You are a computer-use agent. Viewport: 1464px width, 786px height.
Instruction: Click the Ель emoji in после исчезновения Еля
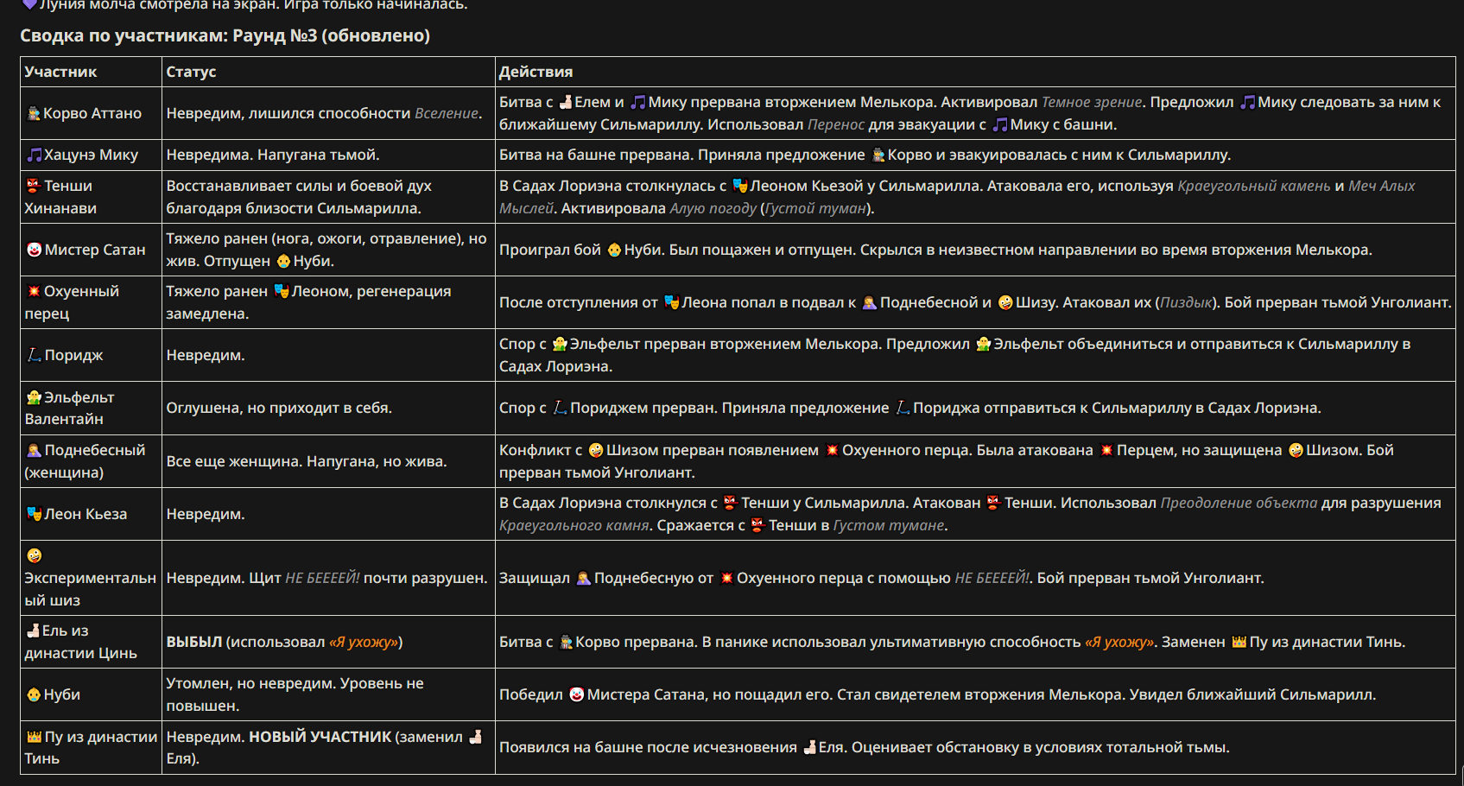point(809,747)
